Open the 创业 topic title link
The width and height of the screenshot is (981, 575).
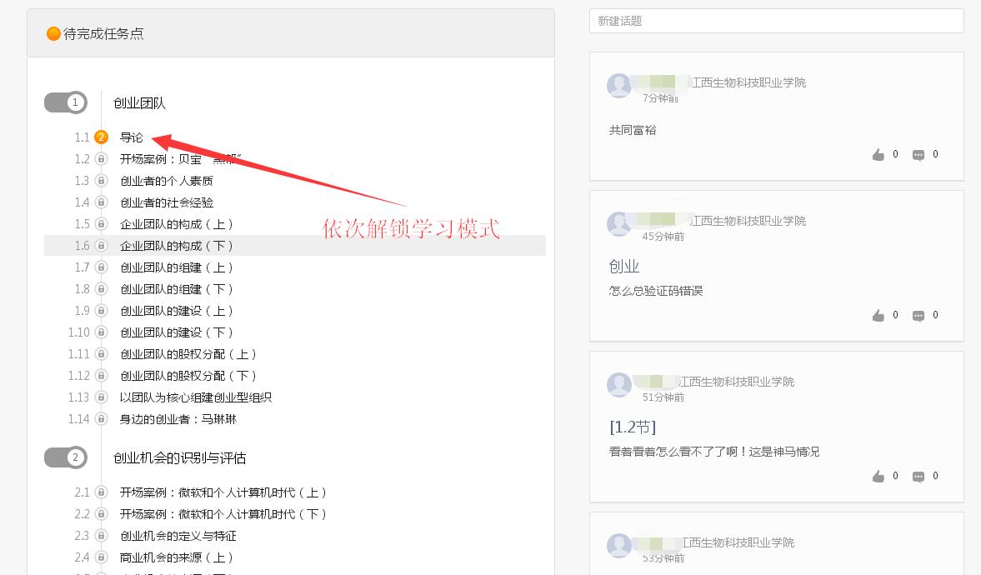623,267
